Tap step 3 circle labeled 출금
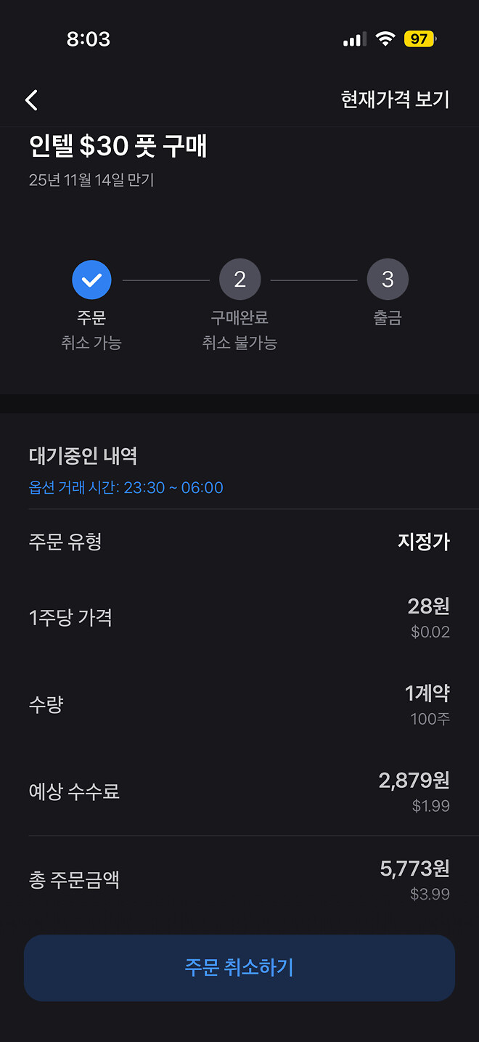Image resolution: width=479 pixels, height=1042 pixels. pos(388,279)
